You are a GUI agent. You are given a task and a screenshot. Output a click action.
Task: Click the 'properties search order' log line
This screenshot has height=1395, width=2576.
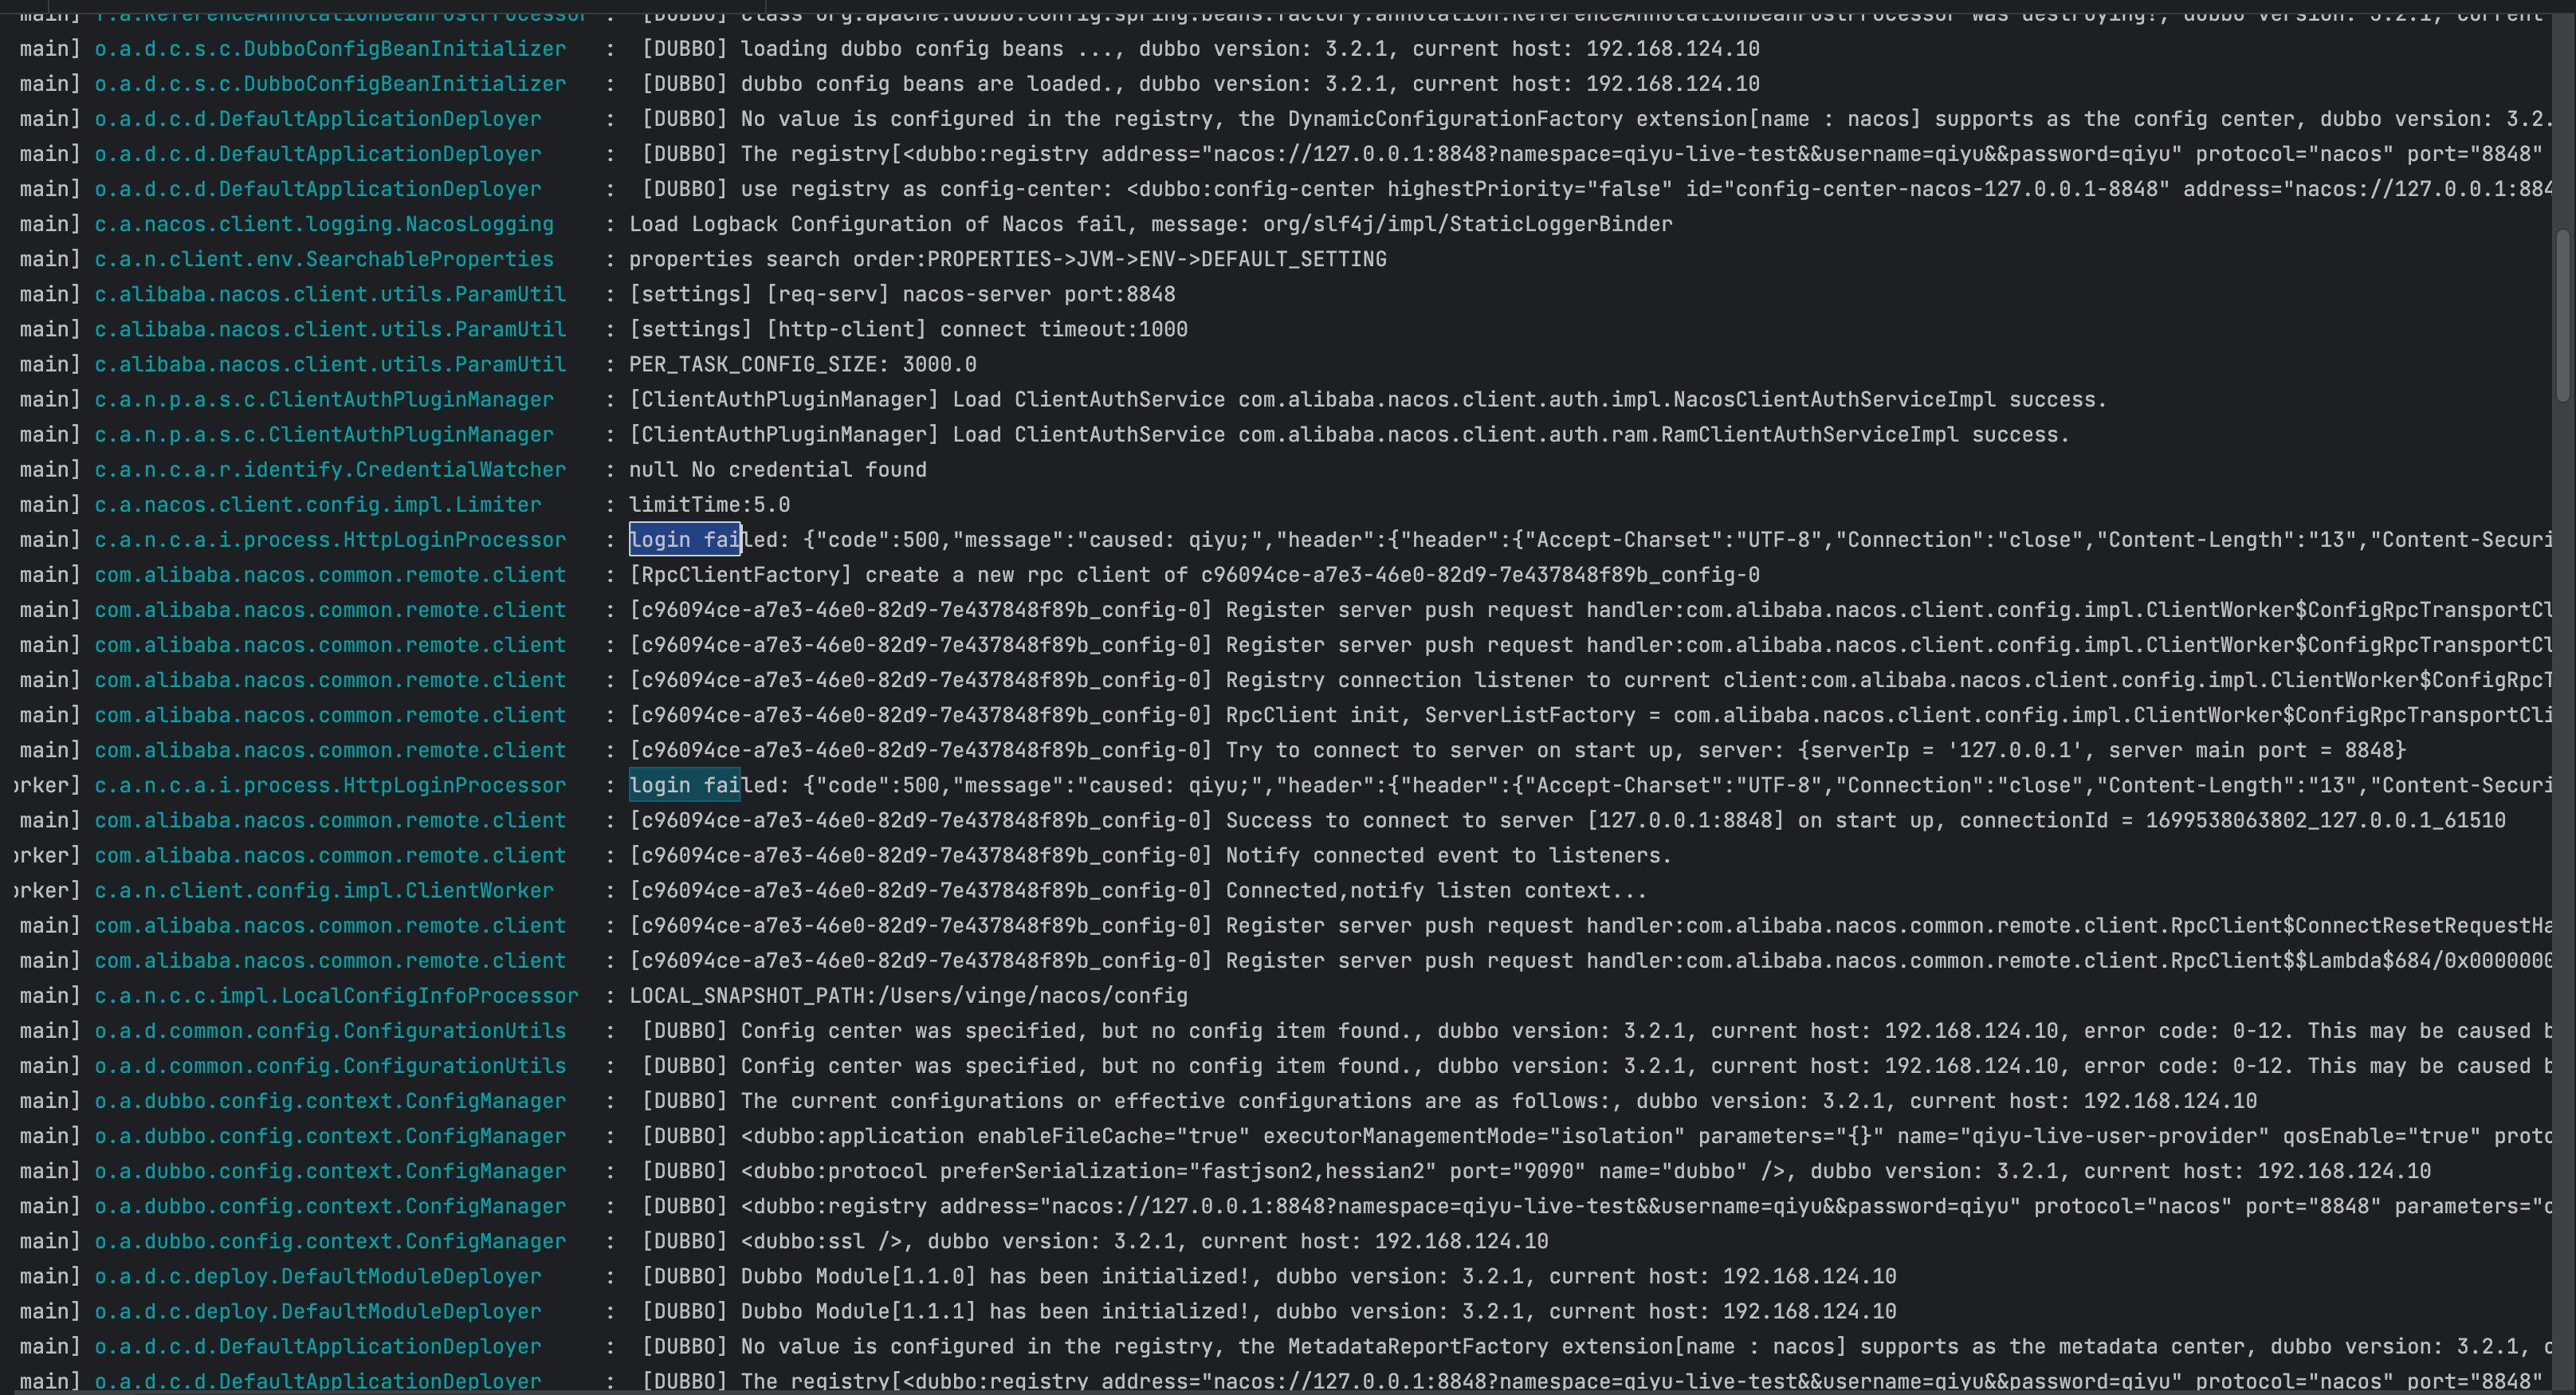(x=1007, y=259)
